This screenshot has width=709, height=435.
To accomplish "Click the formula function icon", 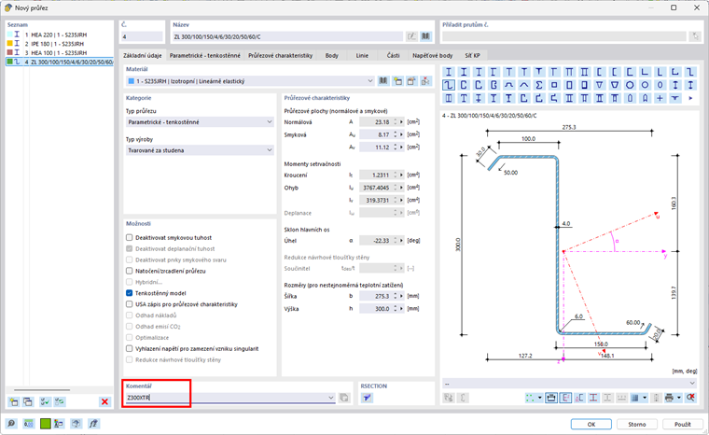I will (x=93, y=424).
